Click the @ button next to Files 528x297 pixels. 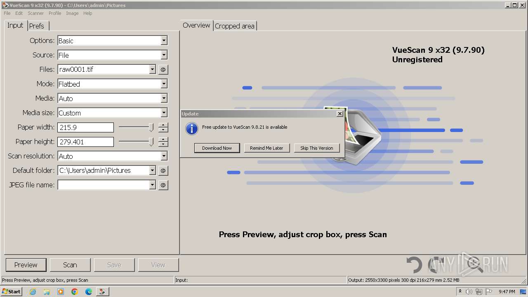163,70
